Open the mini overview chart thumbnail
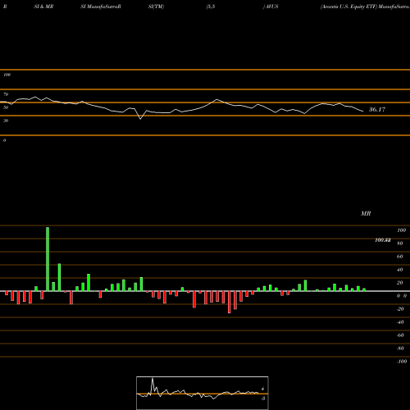This screenshot has width=410, height=410. click(x=203, y=393)
